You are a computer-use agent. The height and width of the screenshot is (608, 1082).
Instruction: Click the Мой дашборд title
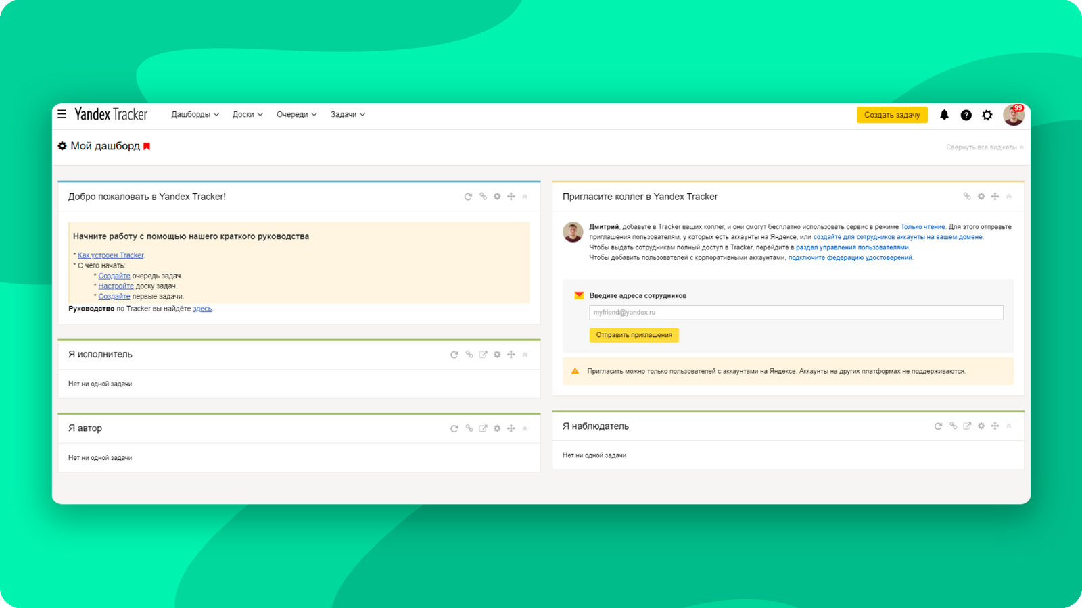tap(105, 146)
